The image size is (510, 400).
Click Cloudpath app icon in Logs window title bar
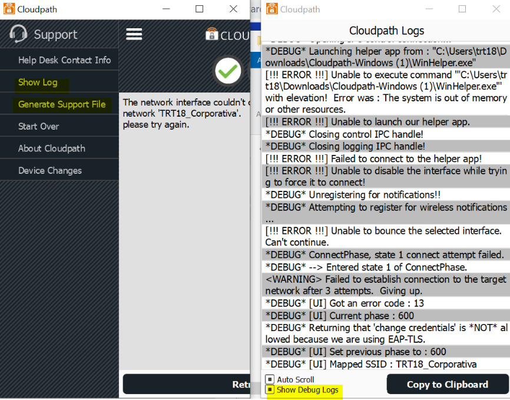click(271, 9)
